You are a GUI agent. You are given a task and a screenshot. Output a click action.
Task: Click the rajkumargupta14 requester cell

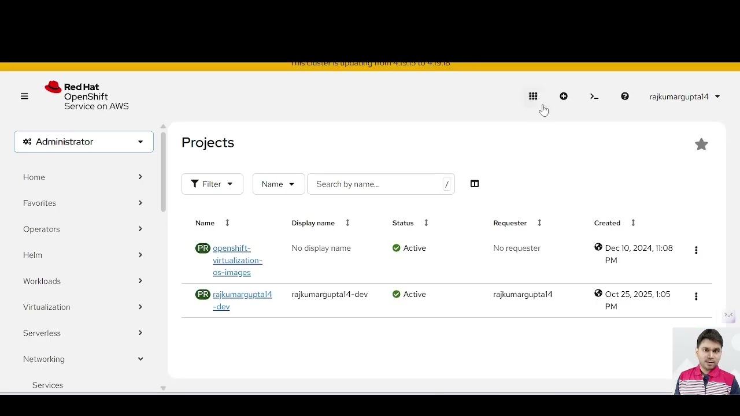pyautogui.click(x=523, y=294)
